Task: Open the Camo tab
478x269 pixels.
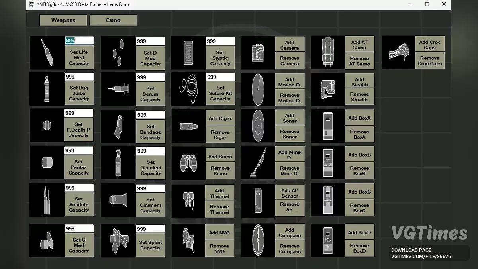Action: coord(113,20)
